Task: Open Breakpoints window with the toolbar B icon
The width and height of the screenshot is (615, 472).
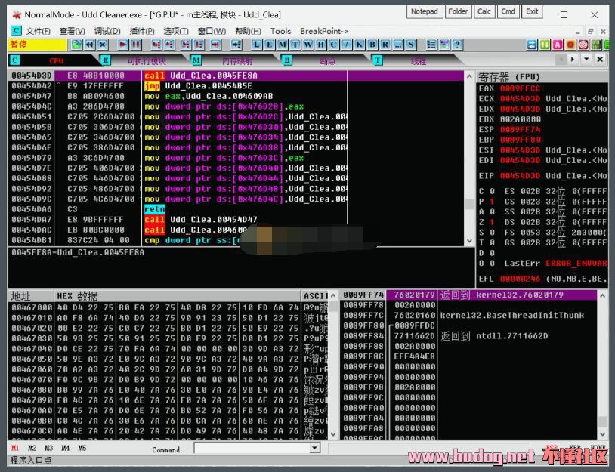Action: [x=372, y=45]
